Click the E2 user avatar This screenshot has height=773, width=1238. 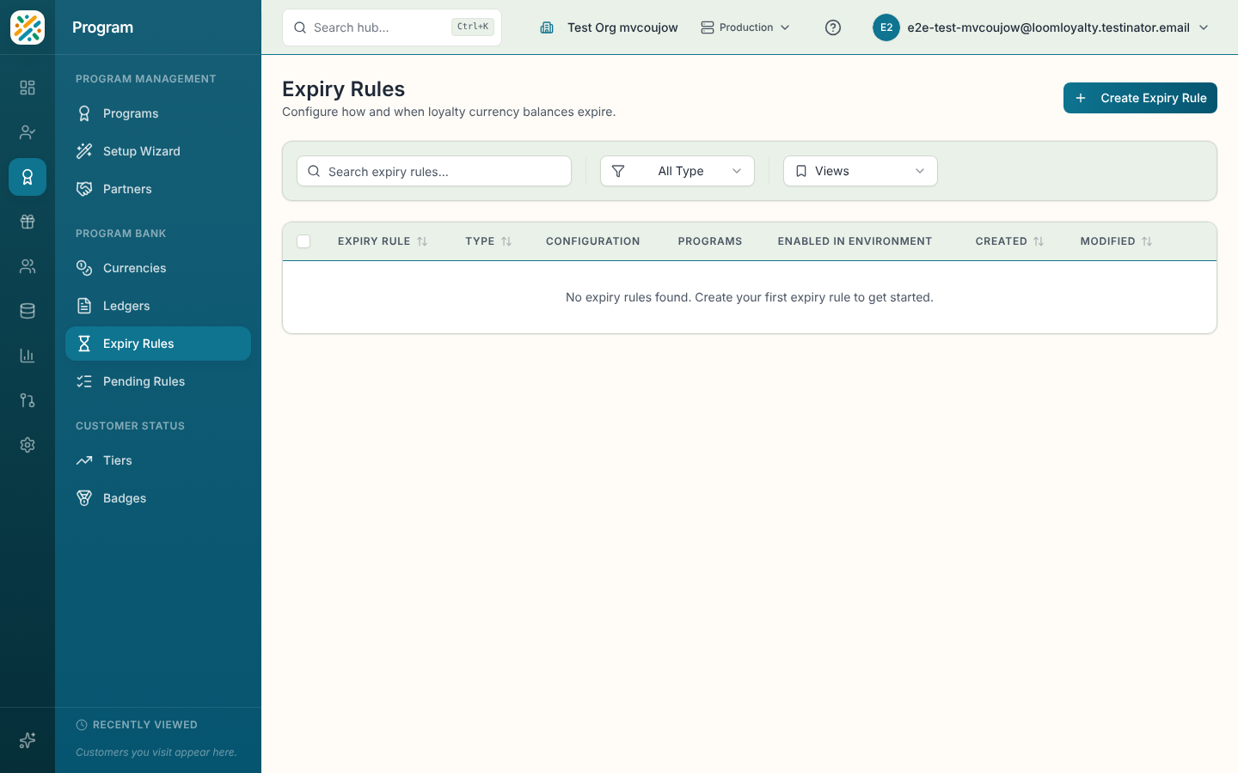pyautogui.click(x=886, y=27)
